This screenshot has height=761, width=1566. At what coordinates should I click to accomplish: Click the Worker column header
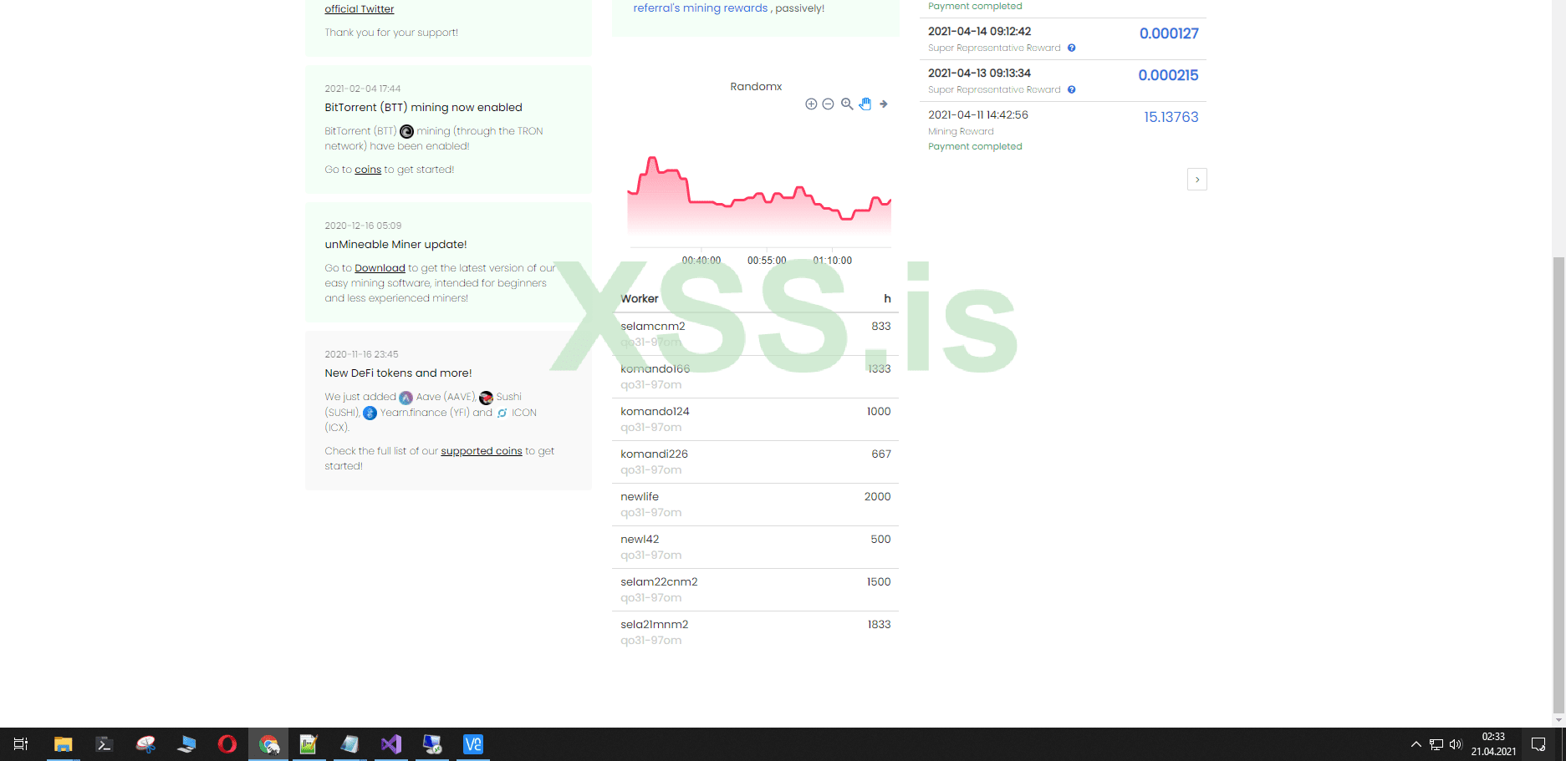pos(640,299)
